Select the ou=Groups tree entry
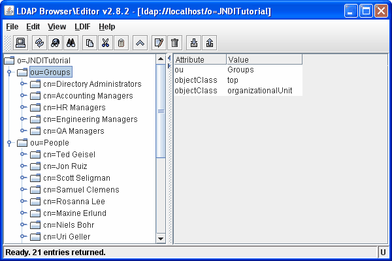Image resolution: width=392 pixels, height=261 pixels. click(x=51, y=72)
